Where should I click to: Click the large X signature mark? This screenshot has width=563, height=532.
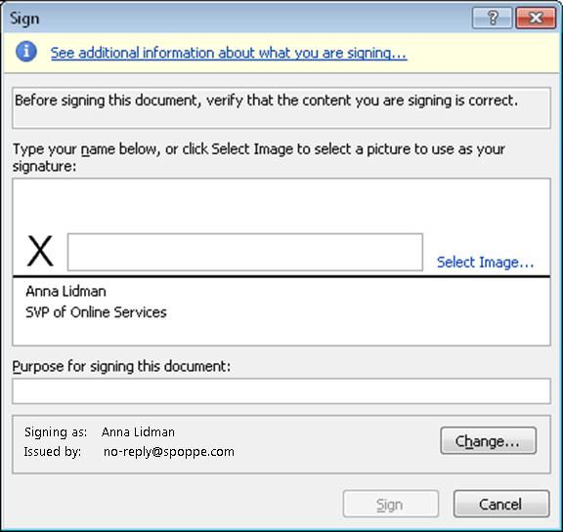(x=40, y=251)
